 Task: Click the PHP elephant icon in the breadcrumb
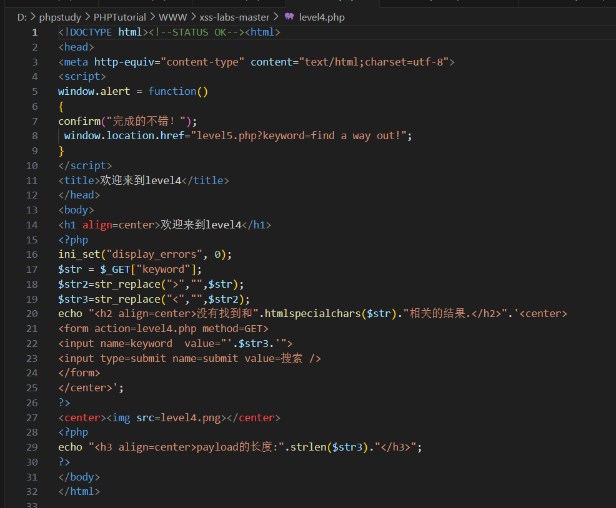pos(289,16)
